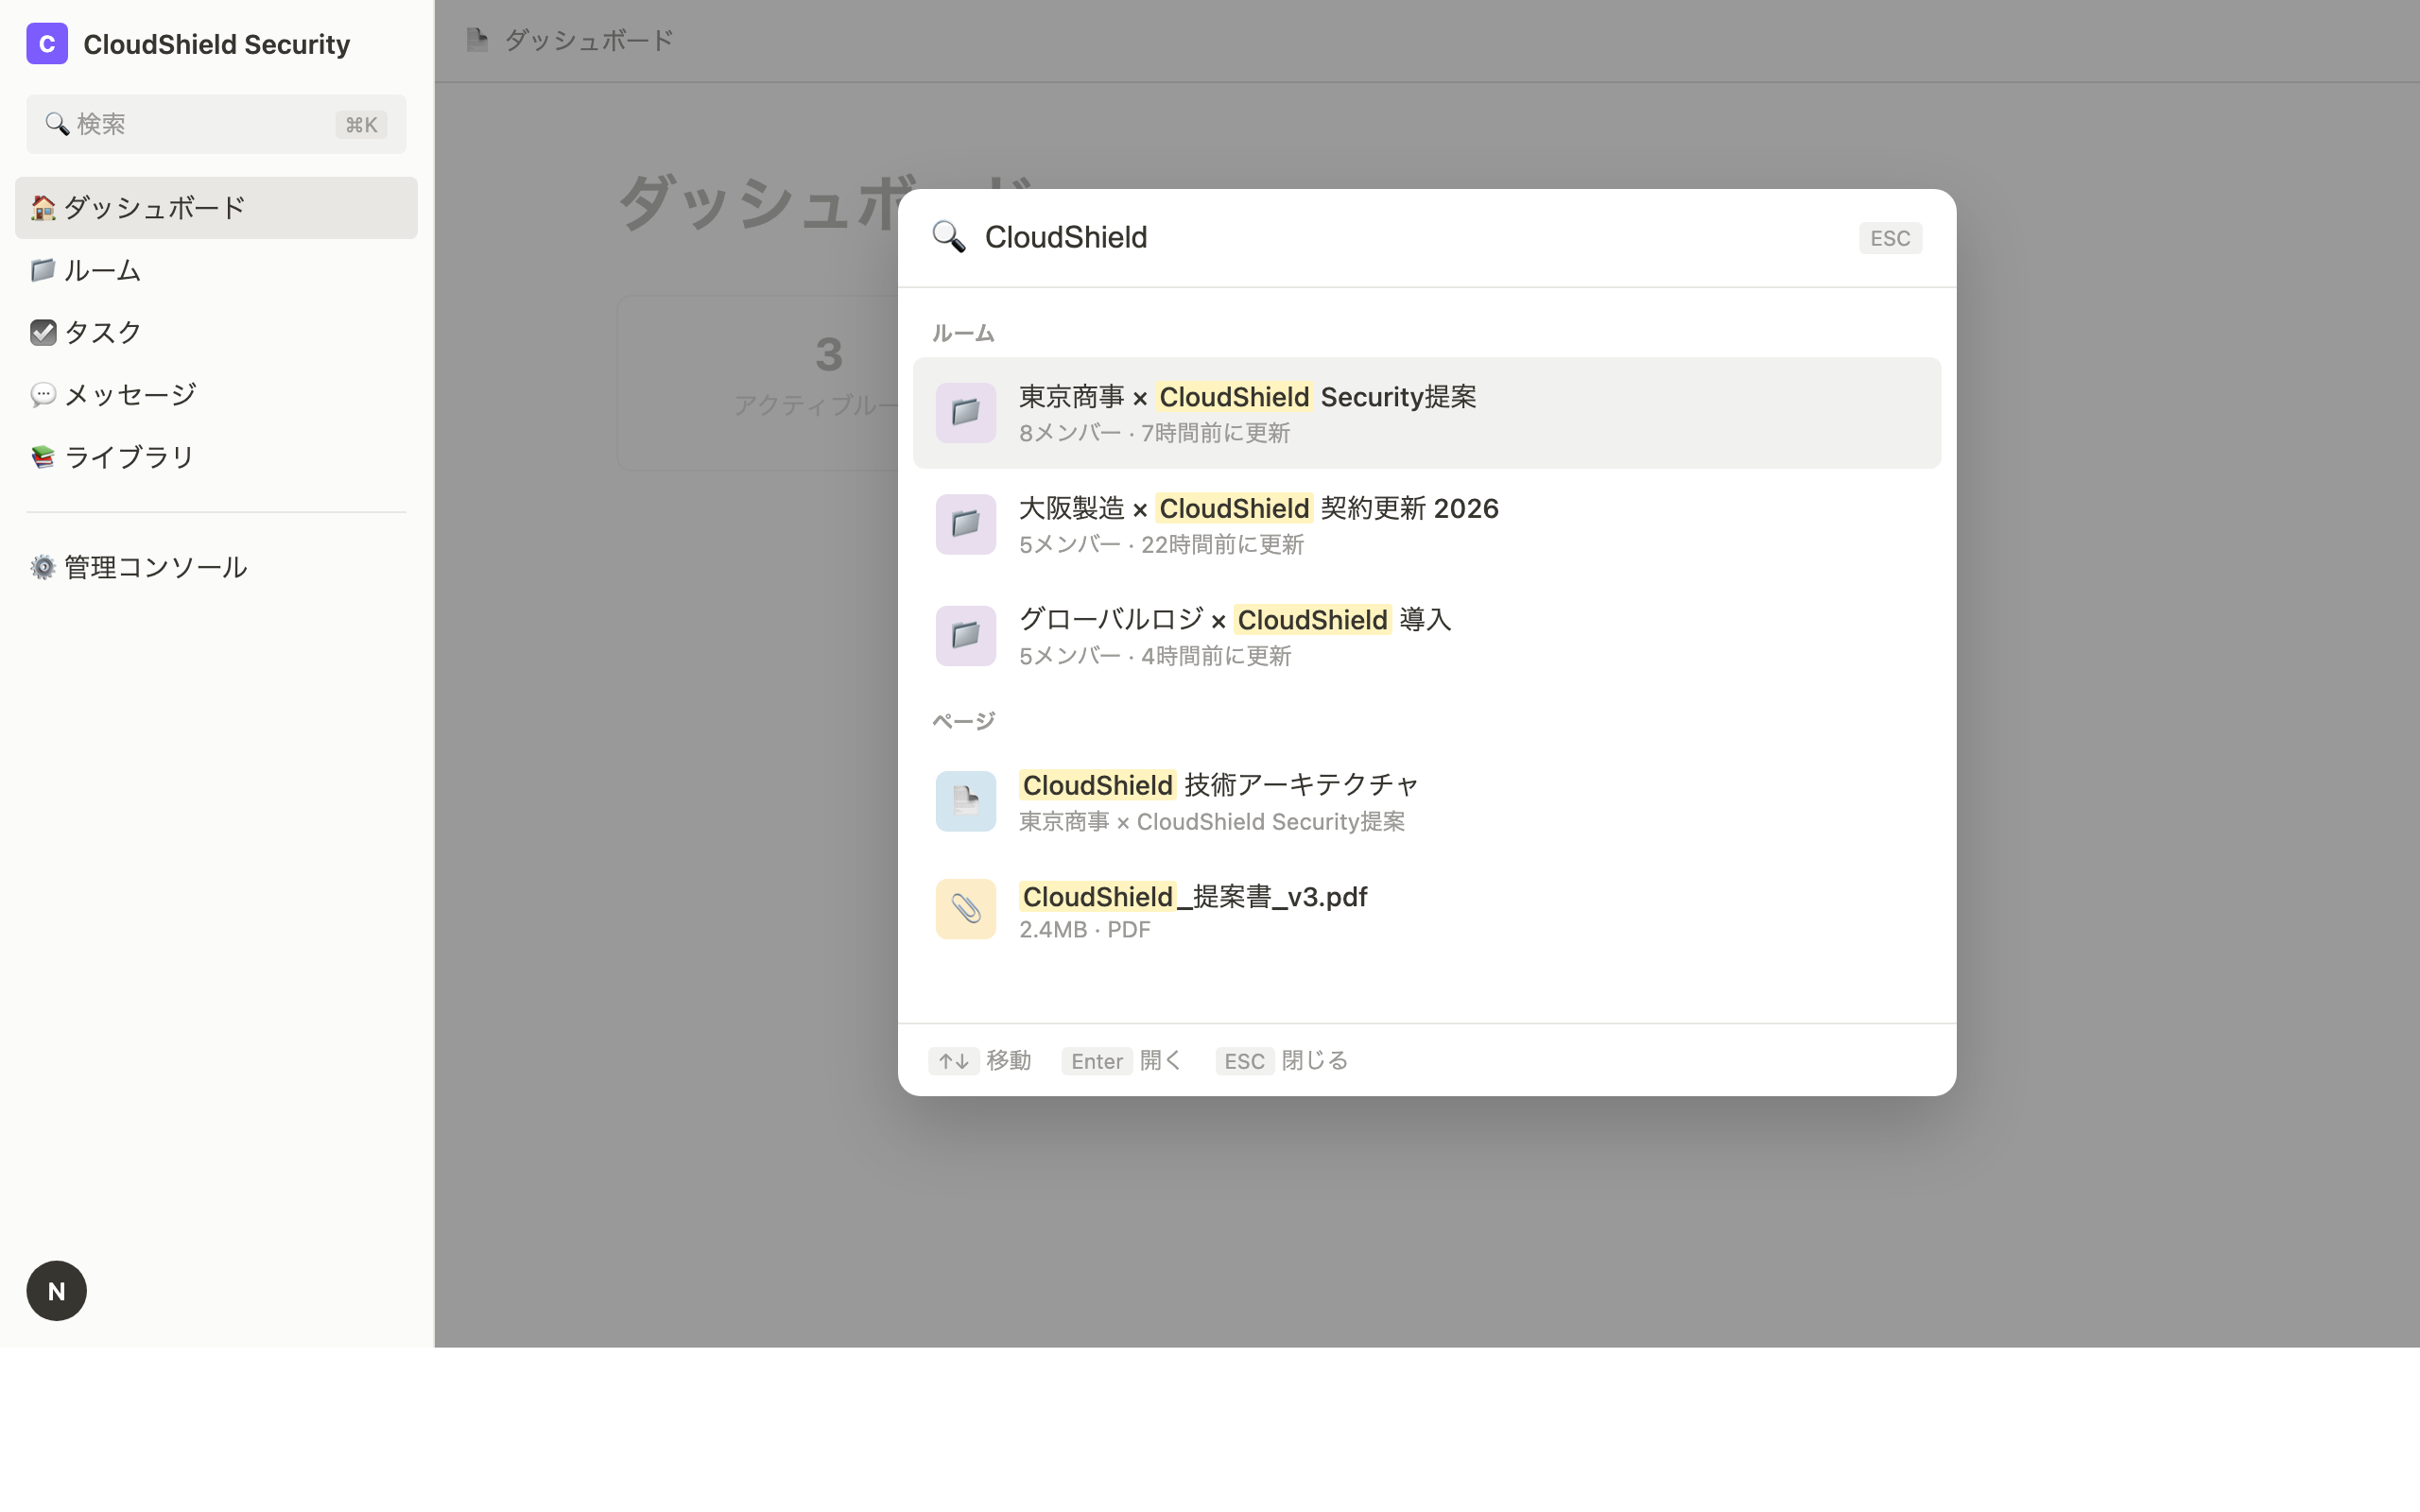
Task: Click the ダッシュボード page title icon
Action: pyautogui.click(x=477, y=40)
